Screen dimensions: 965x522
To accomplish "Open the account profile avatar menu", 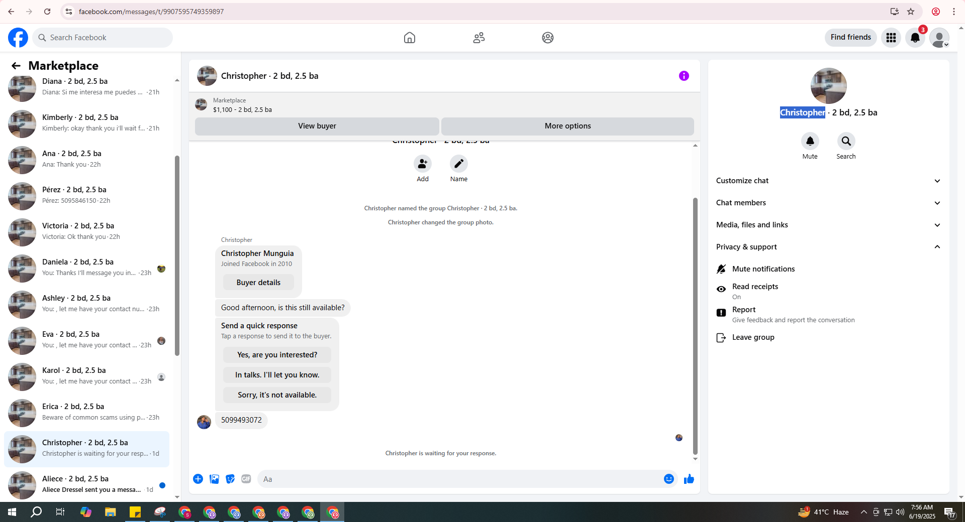I will (939, 38).
